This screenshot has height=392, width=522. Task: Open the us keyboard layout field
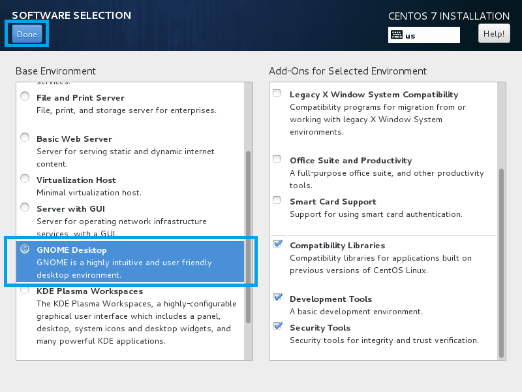[431, 35]
